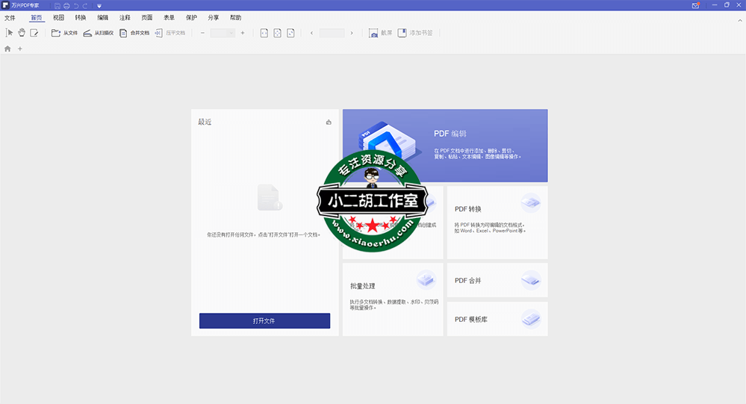Add a new tab with plus icon

20,49
